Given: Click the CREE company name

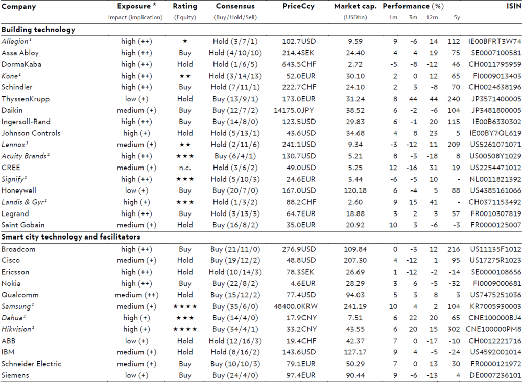Looking at the screenshot, I should 11,168.
